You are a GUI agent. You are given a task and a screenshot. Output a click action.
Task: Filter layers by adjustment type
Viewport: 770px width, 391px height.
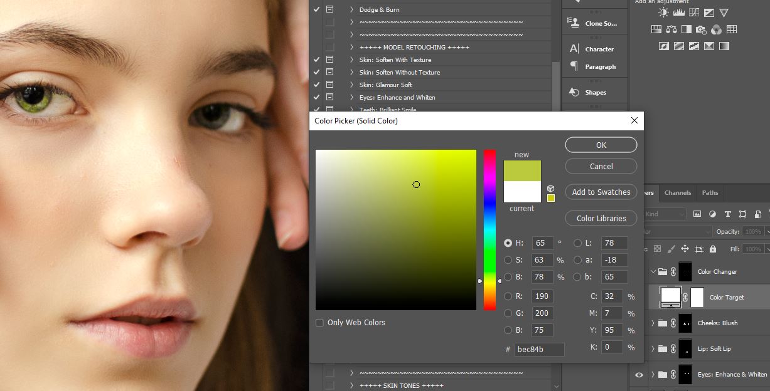712,214
